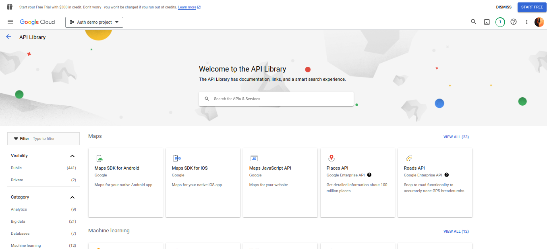Viewport: 547px width, 250px height.
Task: Click the Maps section heading
Action: tap(95, 136)
